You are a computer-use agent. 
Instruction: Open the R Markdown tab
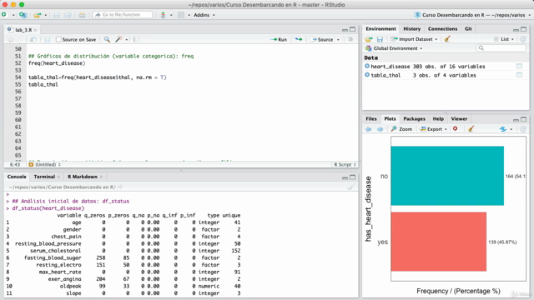point(83,177)
